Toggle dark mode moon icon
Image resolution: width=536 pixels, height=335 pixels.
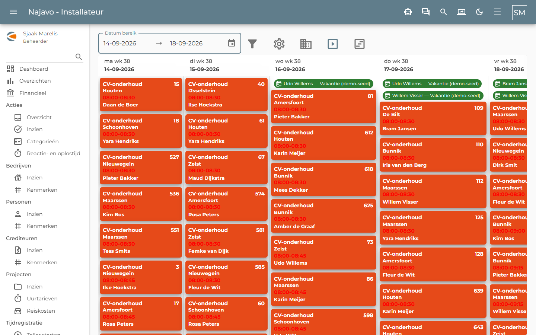pos(479,12)
